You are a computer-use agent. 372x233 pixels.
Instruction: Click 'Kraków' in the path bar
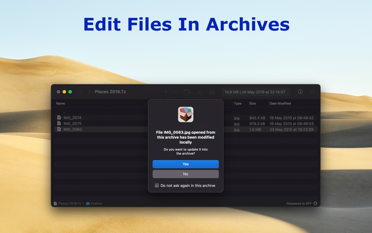pos(97,204)
